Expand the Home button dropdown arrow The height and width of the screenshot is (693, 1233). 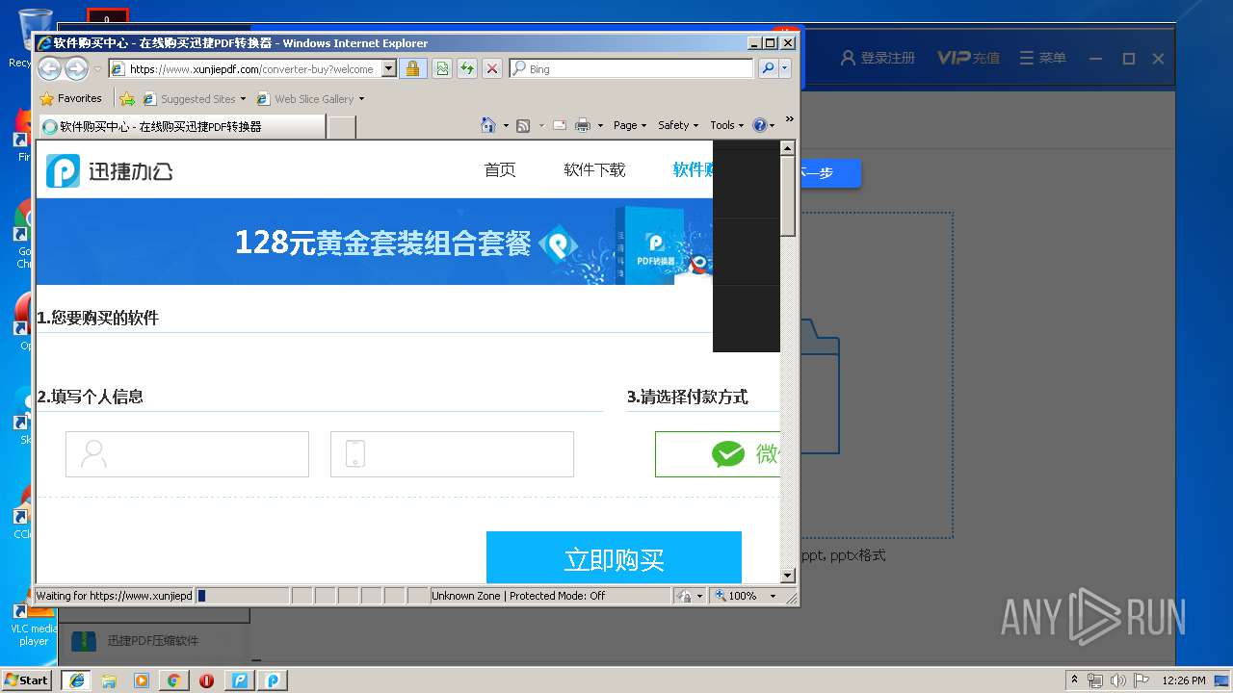506,125
